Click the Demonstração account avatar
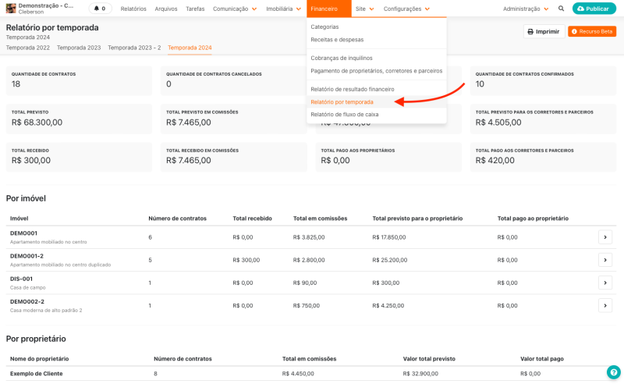The image size is (624, 384). [x=11, y=9]
